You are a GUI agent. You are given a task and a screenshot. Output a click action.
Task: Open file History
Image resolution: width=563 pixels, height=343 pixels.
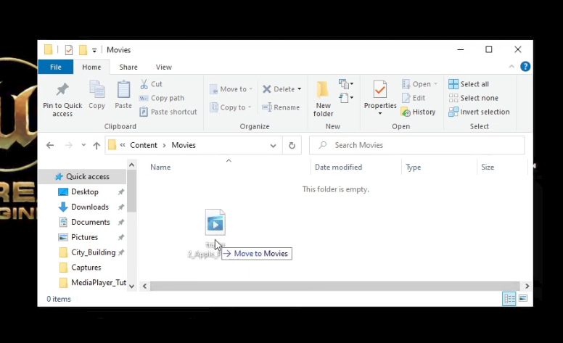419,112
